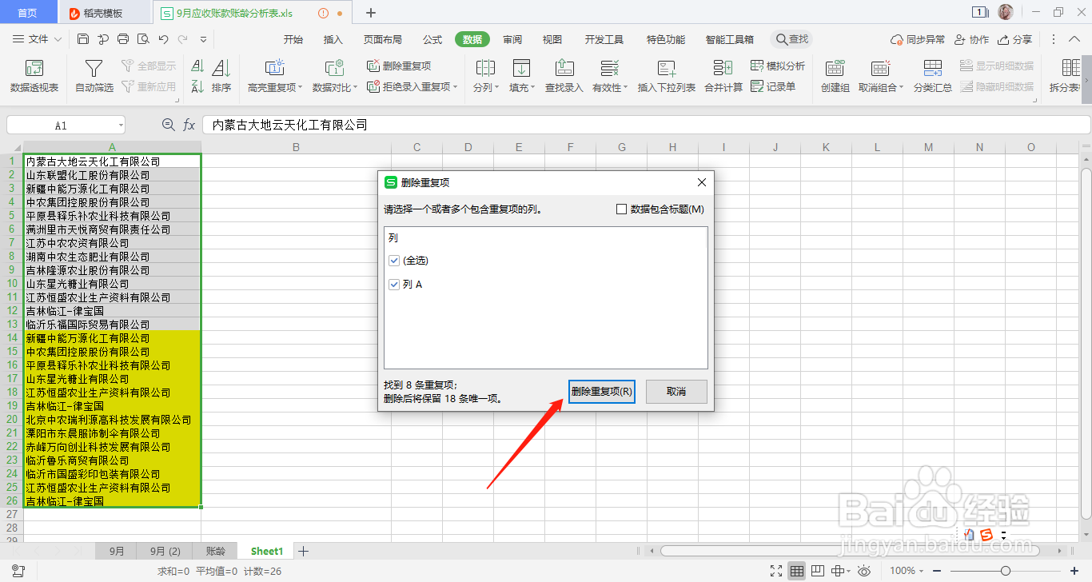
Task: Add a new sheet with plus icon
Action: coord(303,551)
